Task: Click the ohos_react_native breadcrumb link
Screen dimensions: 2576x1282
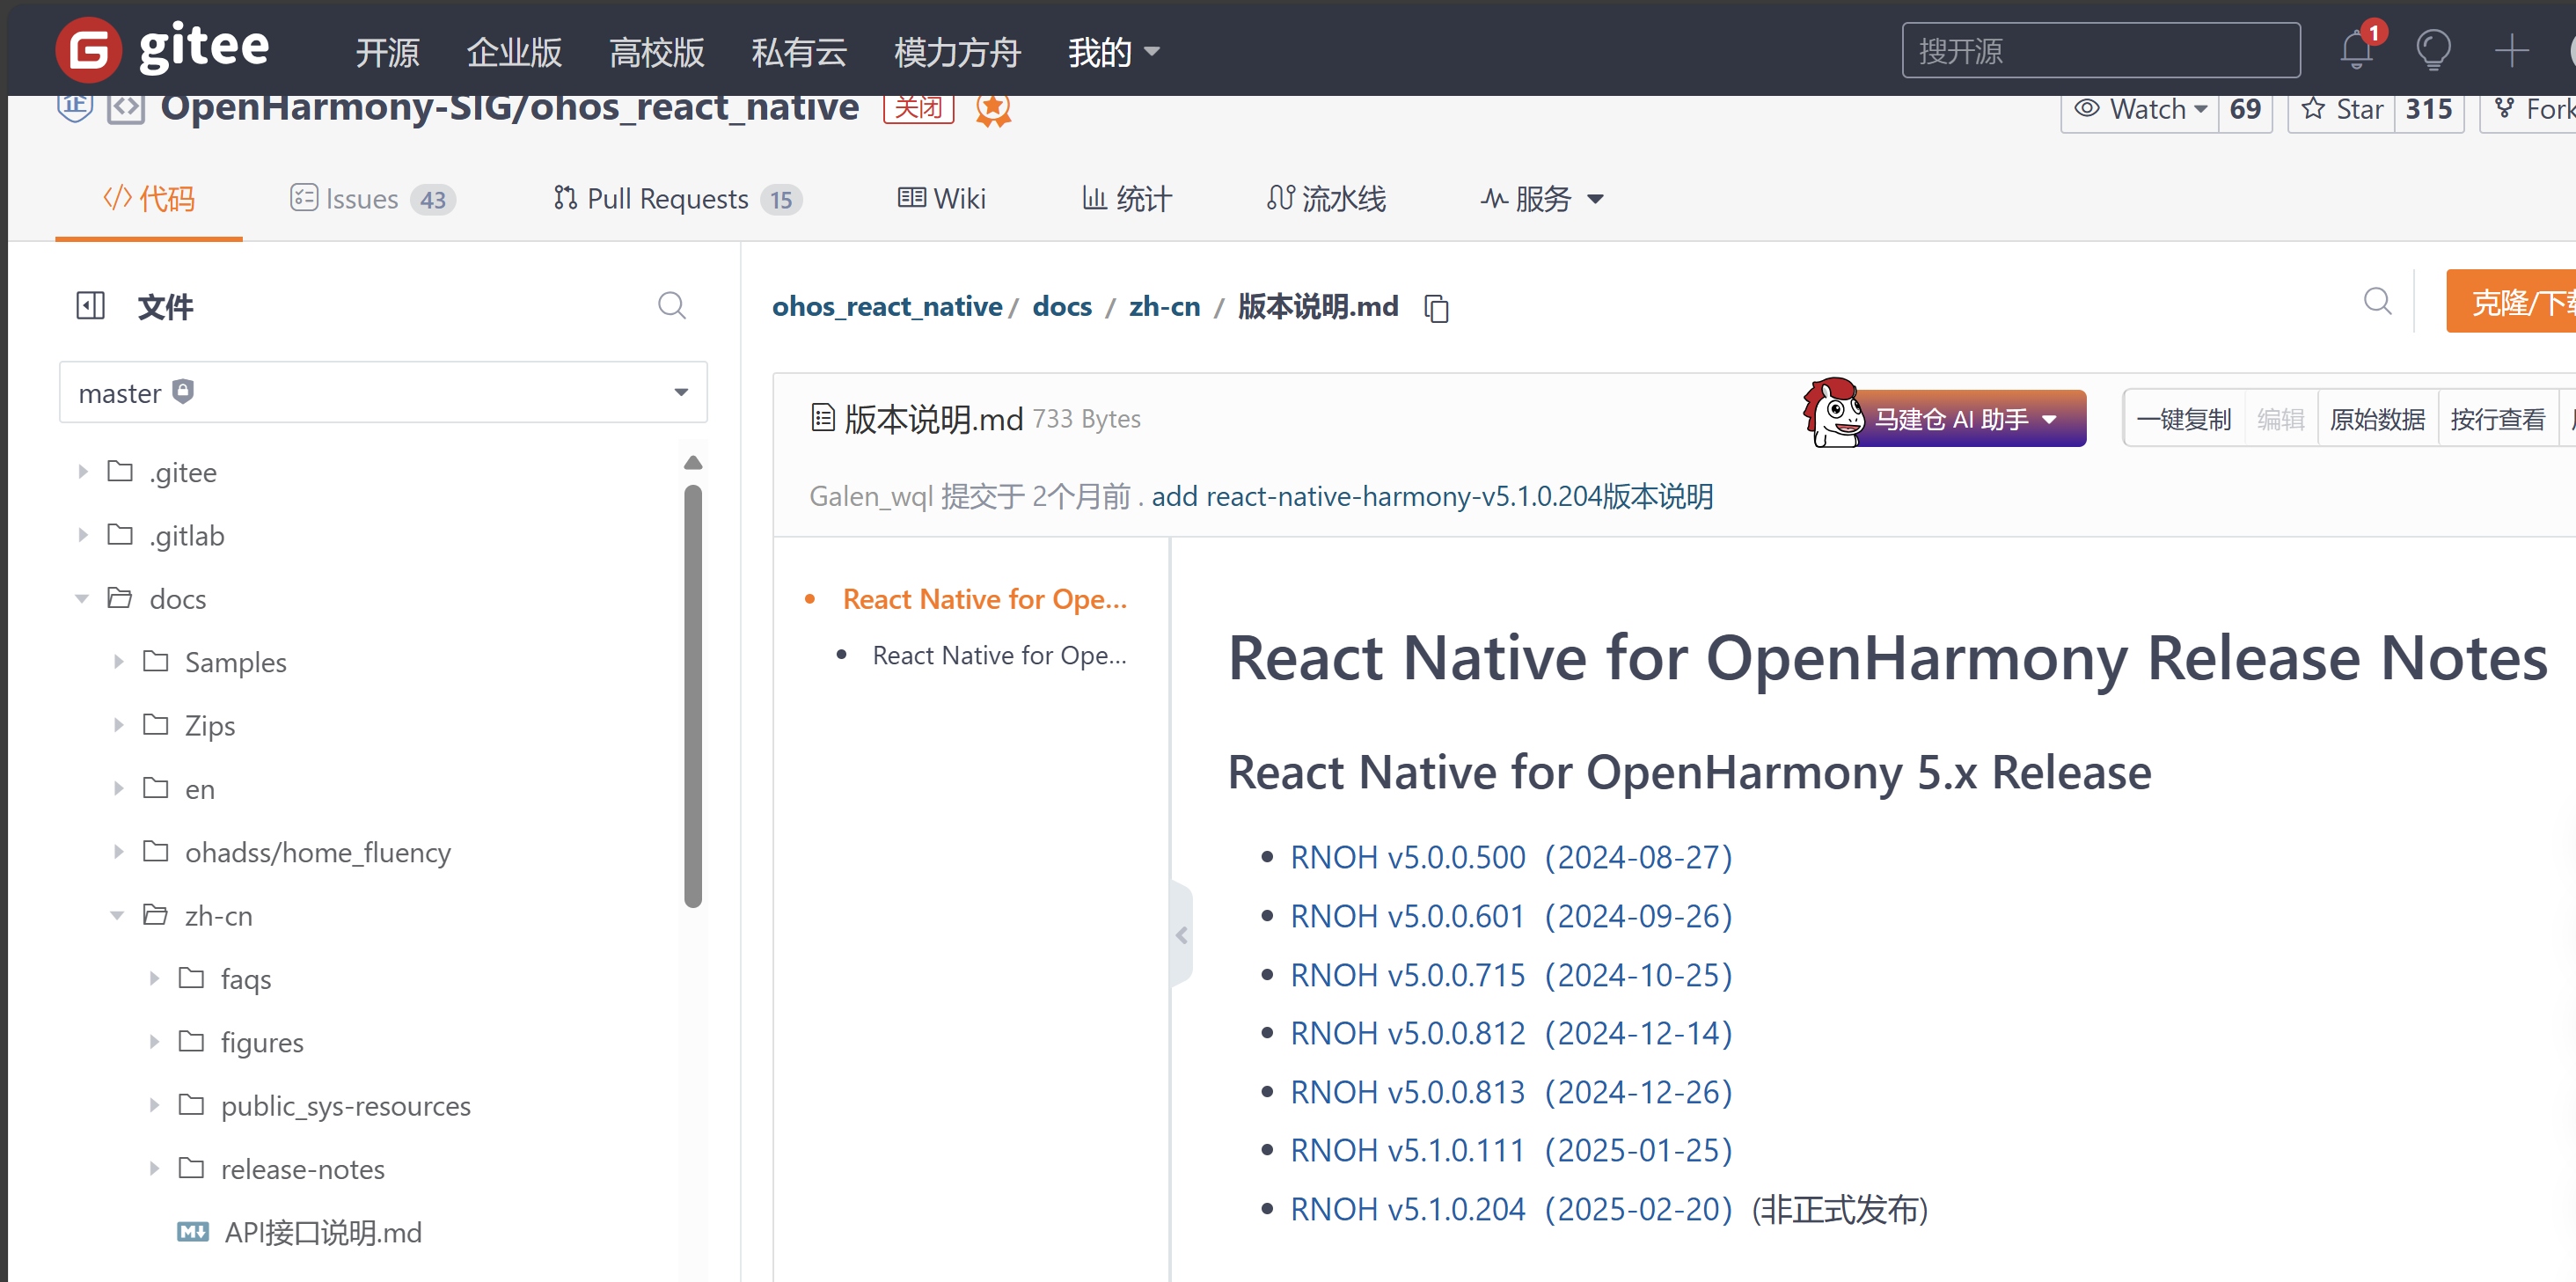Action: [x=887, y=306]
